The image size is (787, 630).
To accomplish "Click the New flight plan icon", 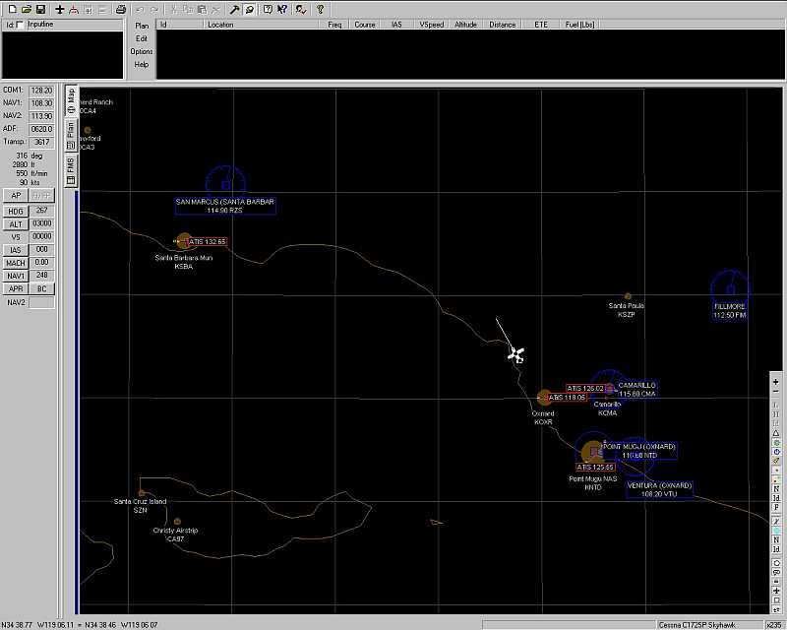I will pos(9,9).
